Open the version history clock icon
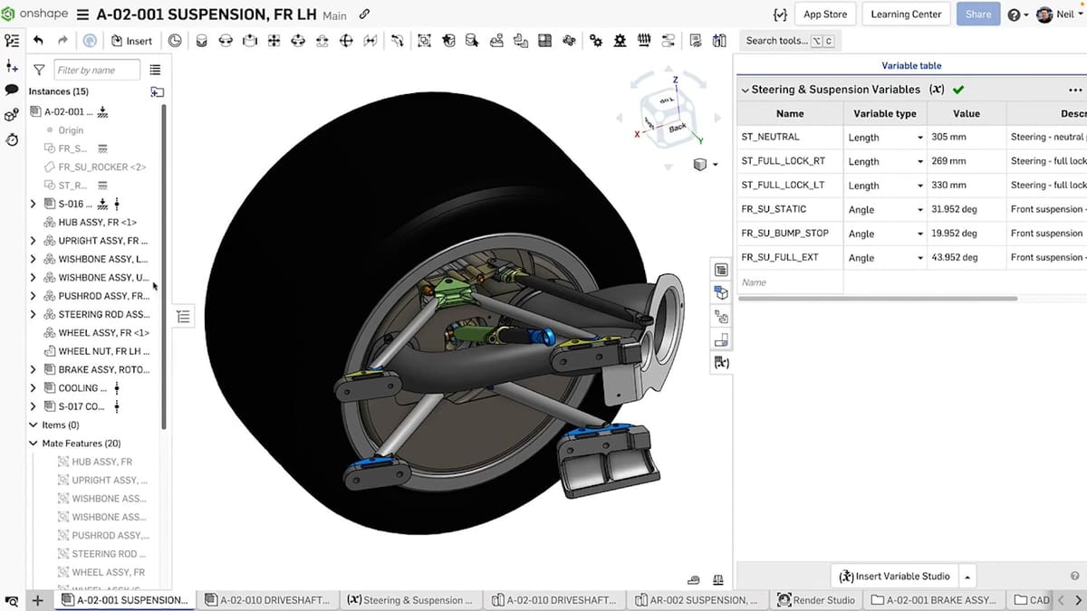The height and width of the screenshot is (611, 1087). point(175,41)
